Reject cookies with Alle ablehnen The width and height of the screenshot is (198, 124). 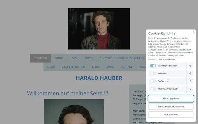pos(171,114)
